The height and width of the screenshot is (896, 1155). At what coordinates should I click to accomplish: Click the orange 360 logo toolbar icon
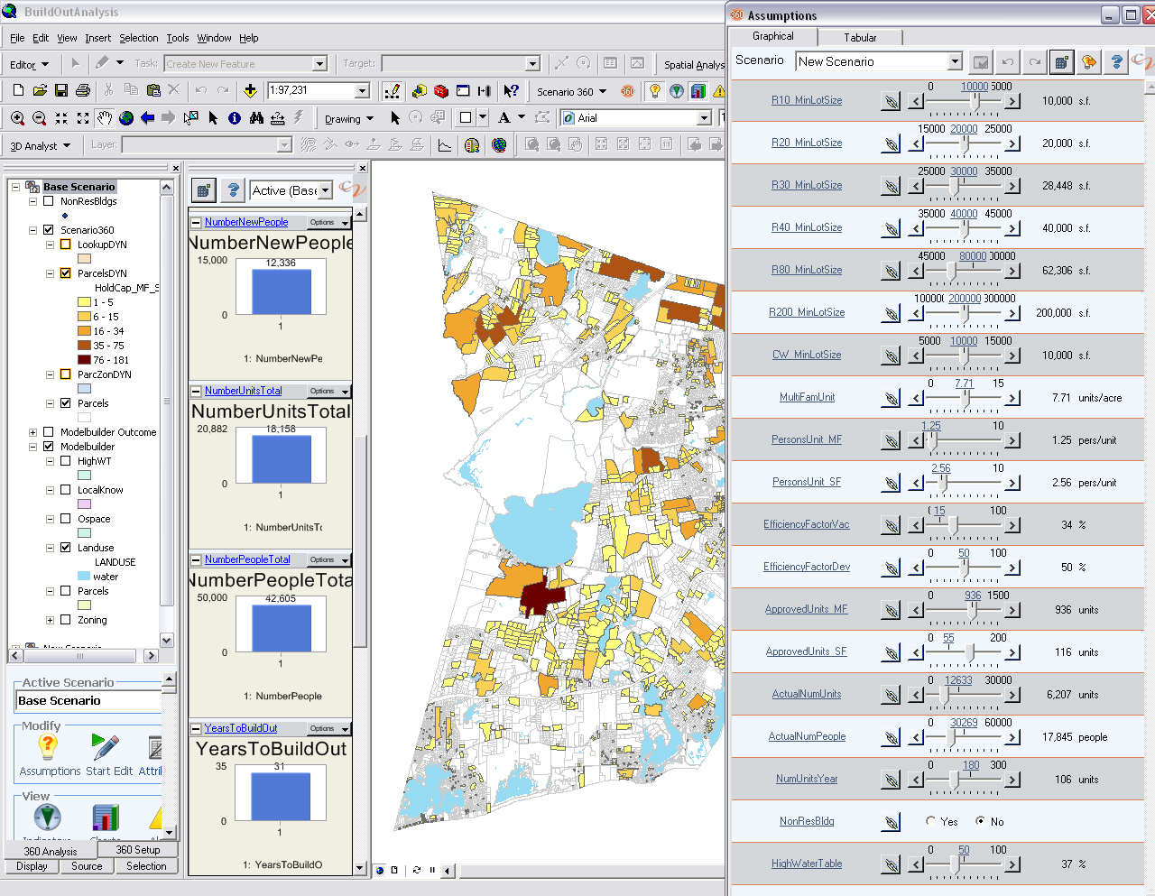click(x=628, y=91)
